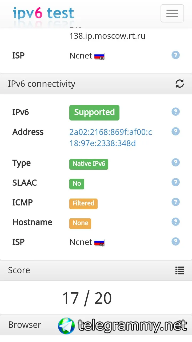This screenshot has width=192, height=342.
Task: Show help for the SLAAC row
Action: tap(175, 182)
